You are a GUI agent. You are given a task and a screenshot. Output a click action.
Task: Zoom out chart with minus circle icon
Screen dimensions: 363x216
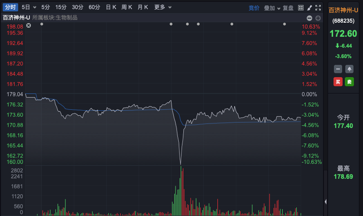[309, 18]
